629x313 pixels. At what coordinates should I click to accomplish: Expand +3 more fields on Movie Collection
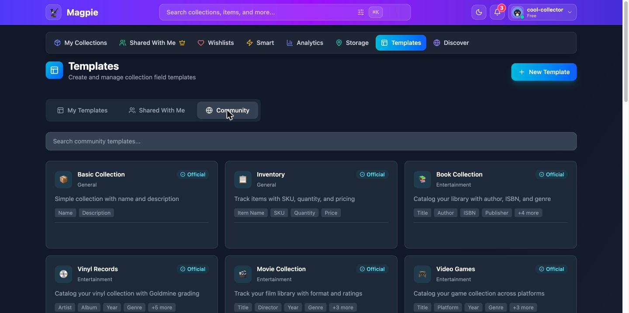pos(343,307)
